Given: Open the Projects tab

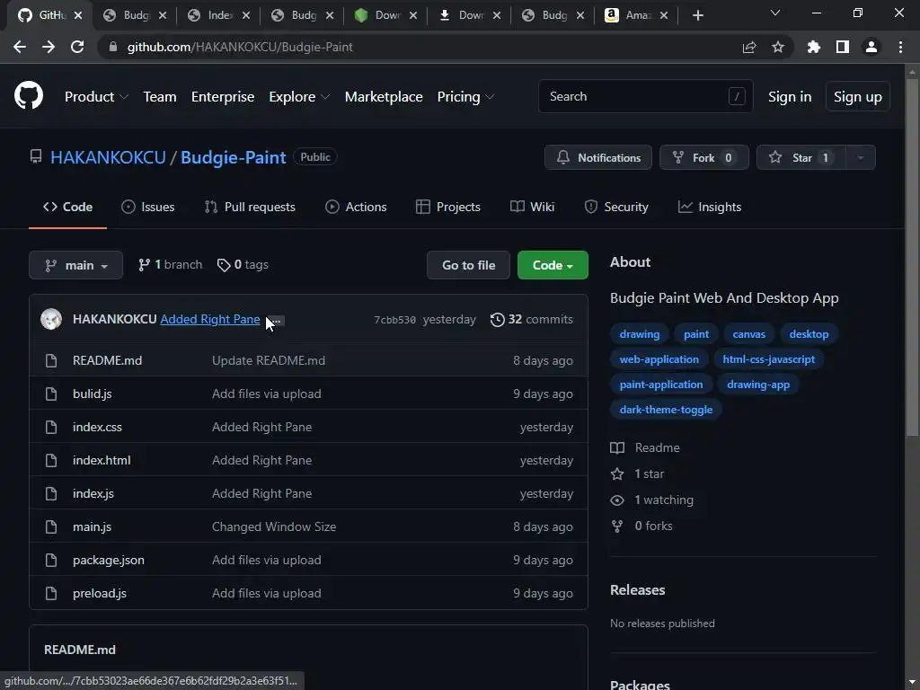Looking at the screenshot, I should pyautogui.click(x=448, y=208).
